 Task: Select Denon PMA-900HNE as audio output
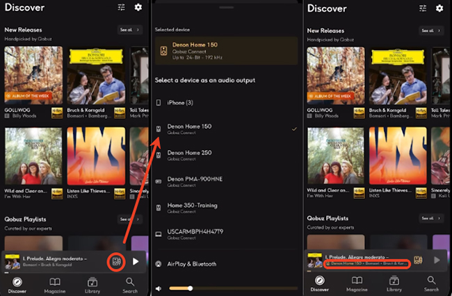(226, 181)
